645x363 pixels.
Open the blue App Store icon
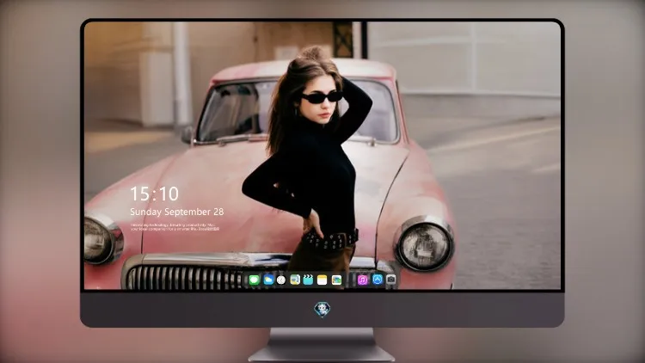pyautogui.click(x=378, y=280)
